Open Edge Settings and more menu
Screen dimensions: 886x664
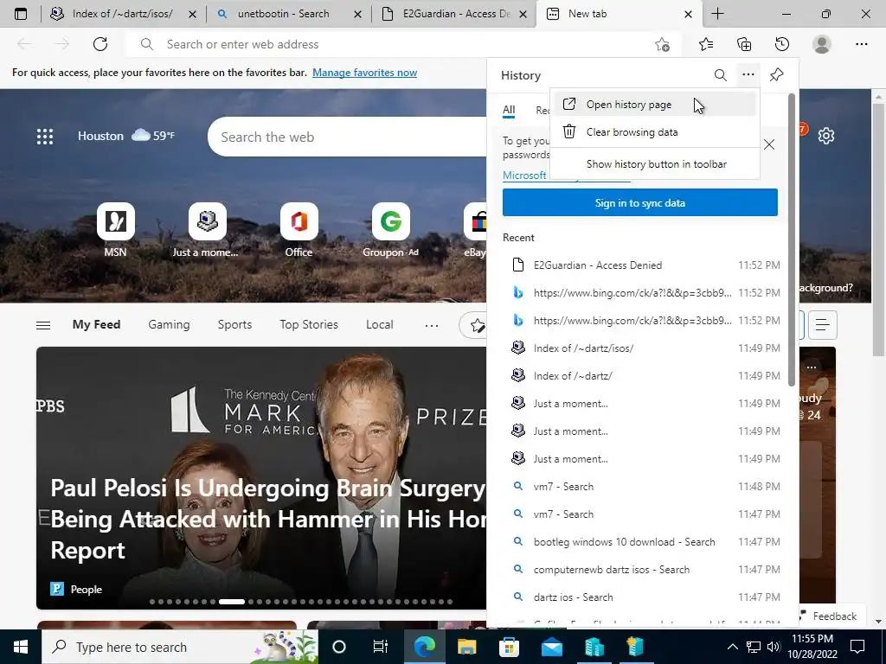point(861,44)
